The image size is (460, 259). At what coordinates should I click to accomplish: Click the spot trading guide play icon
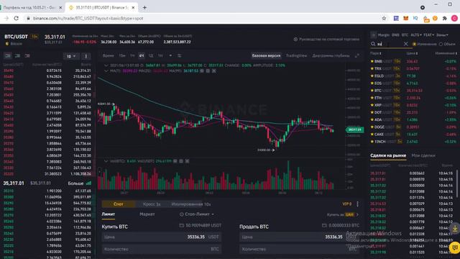[x=295, y=40]
